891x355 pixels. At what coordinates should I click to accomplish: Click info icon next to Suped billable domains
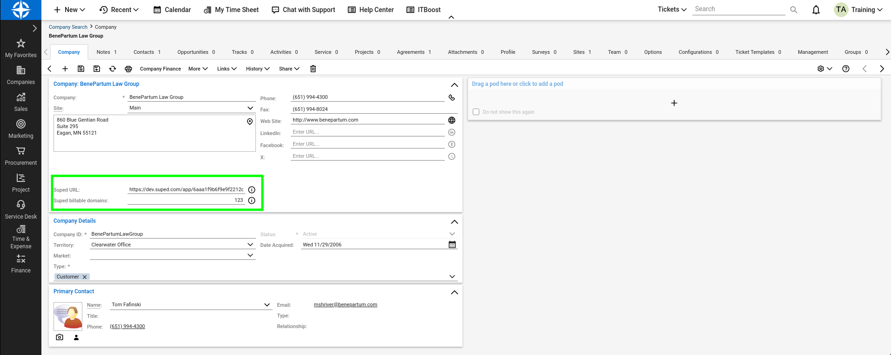(x=252, y=200)
